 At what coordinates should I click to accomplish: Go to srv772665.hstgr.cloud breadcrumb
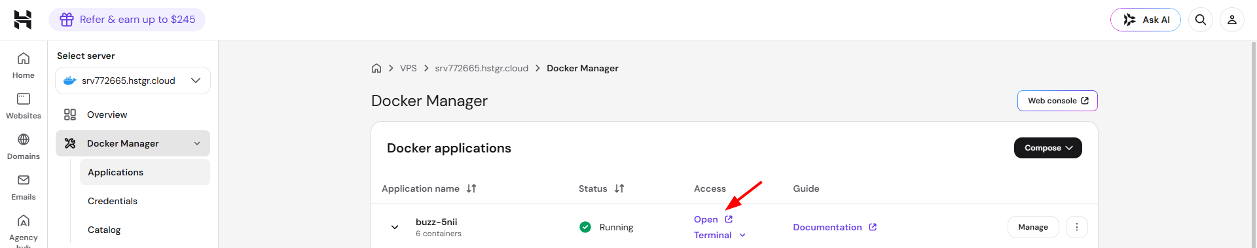pyautogui.click(x=481, y=68)
